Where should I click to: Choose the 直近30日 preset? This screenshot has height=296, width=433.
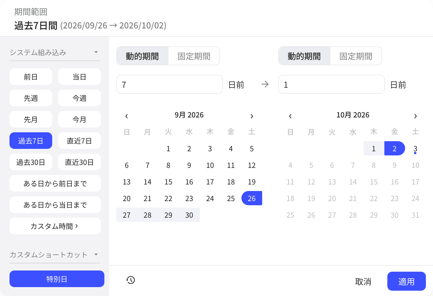tap(79, 162)
